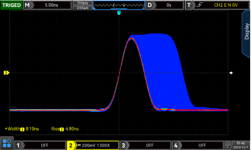The image size is (251, 150).
Task: Click the TRIGED trigger status indicator
Action: [x=12, y=5]
